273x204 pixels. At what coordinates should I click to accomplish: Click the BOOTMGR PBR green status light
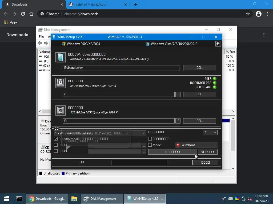click(215, 83)
